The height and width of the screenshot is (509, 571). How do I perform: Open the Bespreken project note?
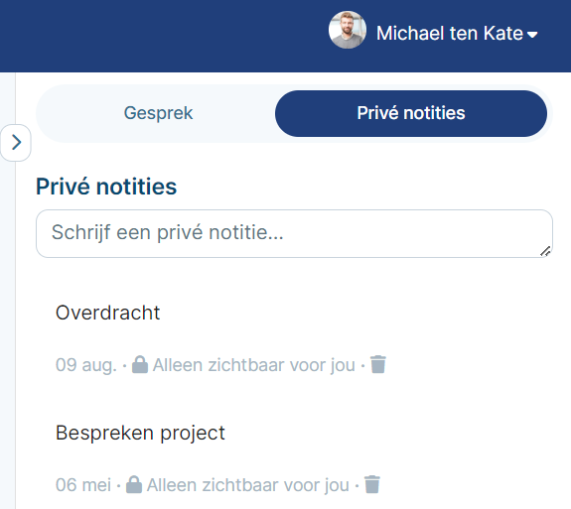tap(140, 433)
